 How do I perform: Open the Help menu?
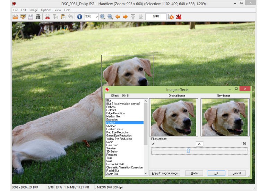point(67,10)
